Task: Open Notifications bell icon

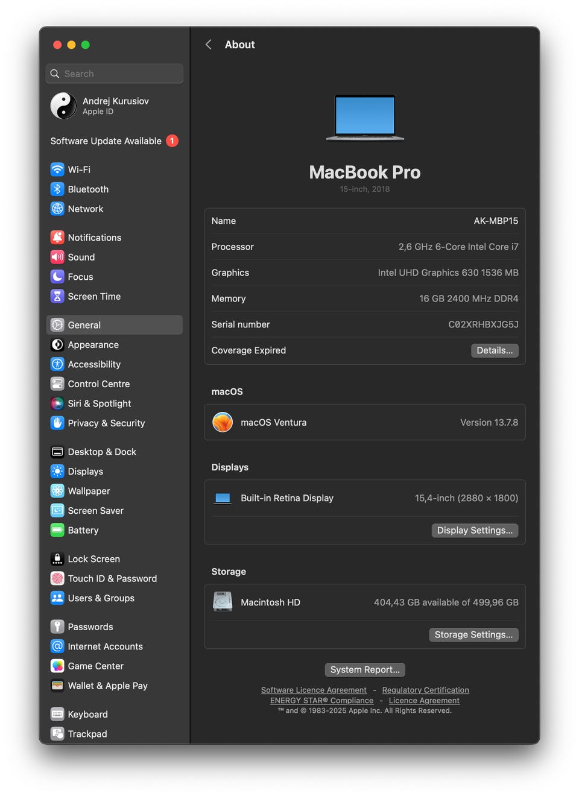Action: pos(57,238)
